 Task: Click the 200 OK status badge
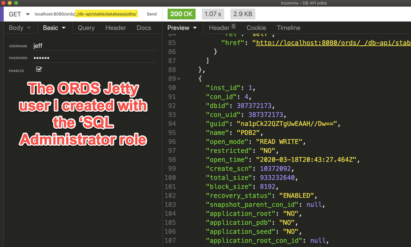(181, 14)
